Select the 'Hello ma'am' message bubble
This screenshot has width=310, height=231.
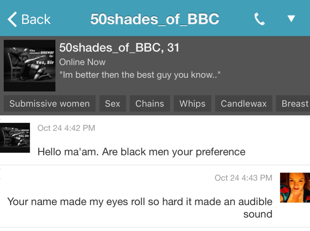(141, 152)
